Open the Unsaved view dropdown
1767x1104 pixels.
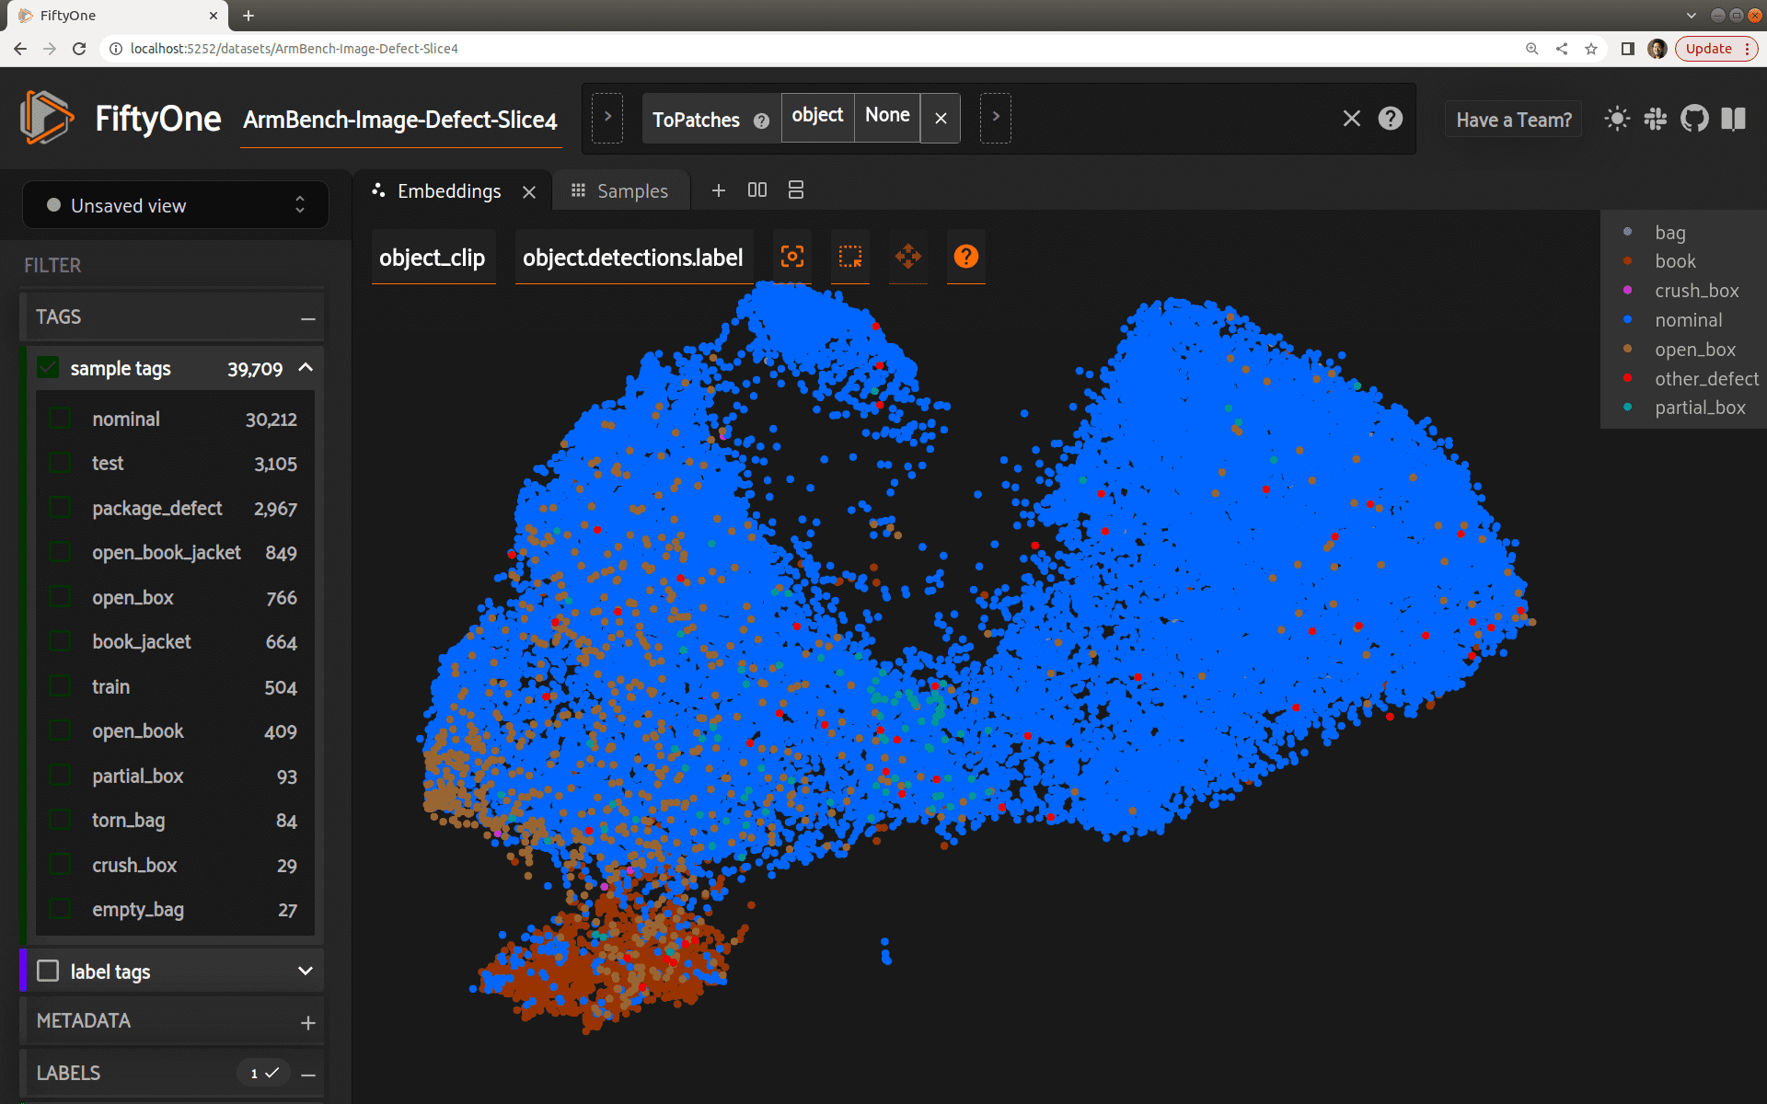pos(175,205)
